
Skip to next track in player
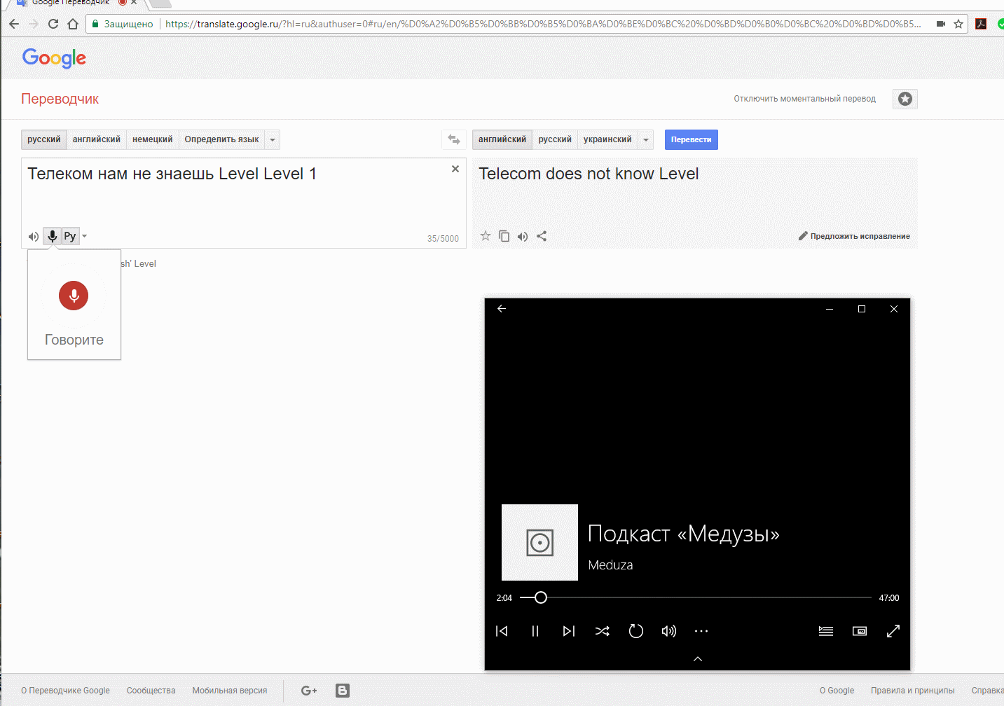[x=569, y=631]
